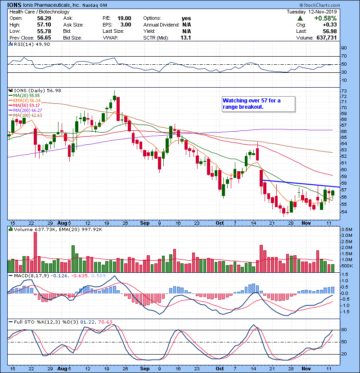Click the SCTR (Mid) value 13.1

(186, 37)
